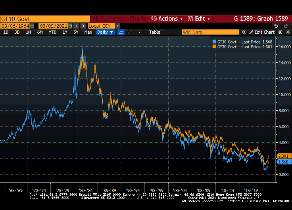The height and width of the screenshot is (210, 292).
Task: Open the Actions menu
Action: click(167, 19)
